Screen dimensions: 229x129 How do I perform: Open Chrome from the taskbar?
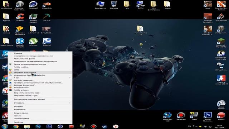(x=16, y=126)
